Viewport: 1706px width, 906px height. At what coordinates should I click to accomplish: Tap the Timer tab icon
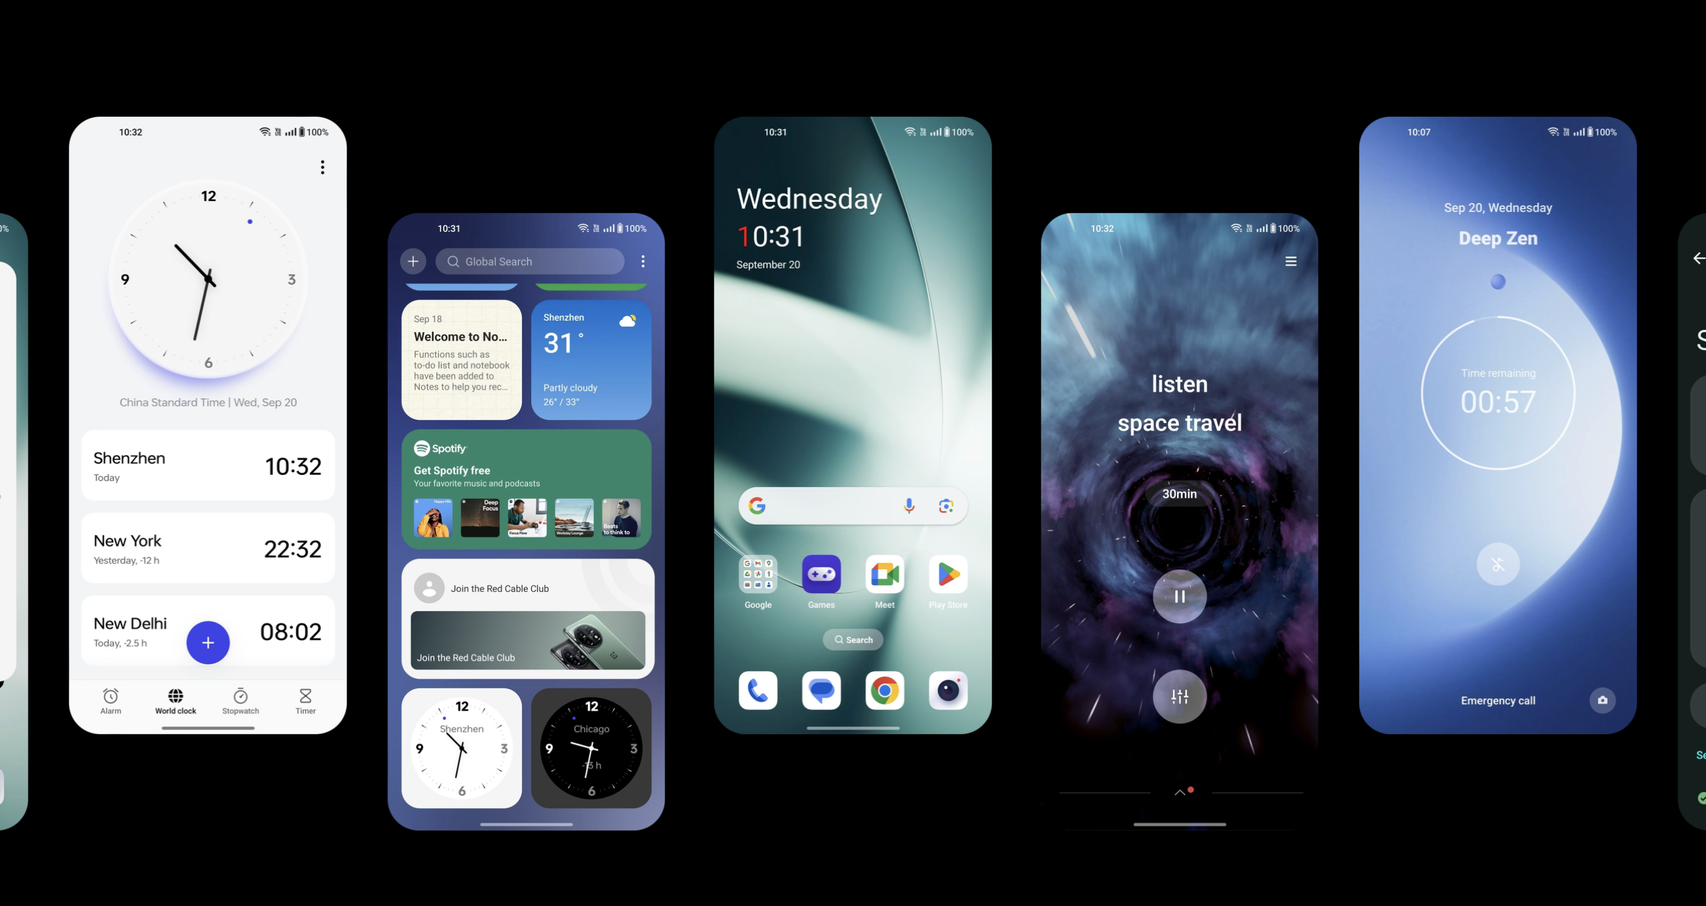tap(306, 695)
